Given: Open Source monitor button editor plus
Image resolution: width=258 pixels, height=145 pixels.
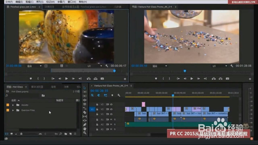Looking at the screenshot, I should click(125, 79).
